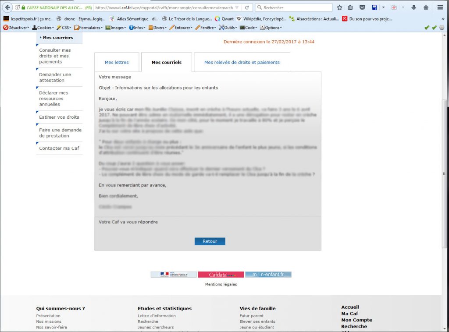Expand the Formulaires toolbar dropdown
This screenshot has width=449, height=332.
tap(89, 28)
